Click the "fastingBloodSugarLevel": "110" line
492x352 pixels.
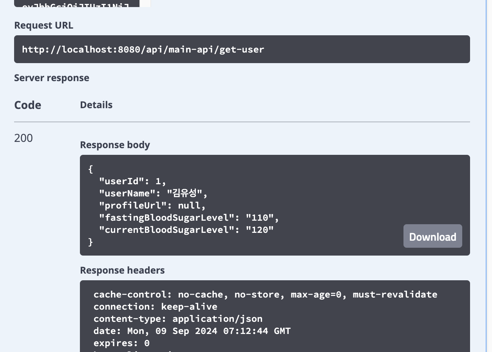[x=189, y=218]
